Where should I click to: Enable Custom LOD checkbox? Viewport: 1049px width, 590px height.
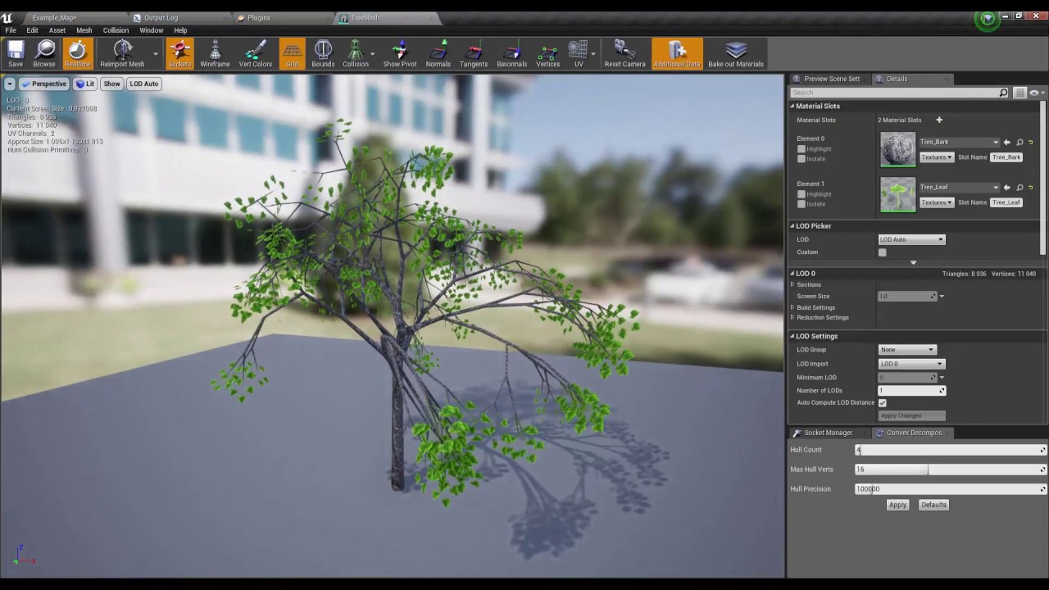click(x=883, y=252)
